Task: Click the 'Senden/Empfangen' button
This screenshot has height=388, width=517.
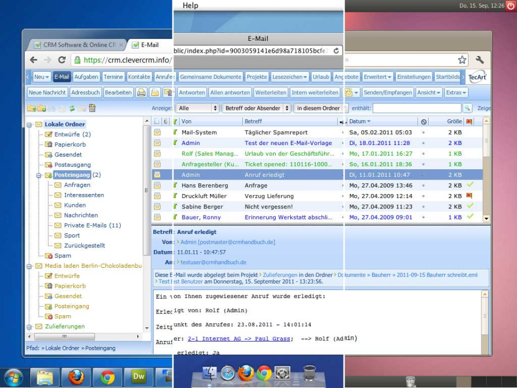Action: point(388,93)
